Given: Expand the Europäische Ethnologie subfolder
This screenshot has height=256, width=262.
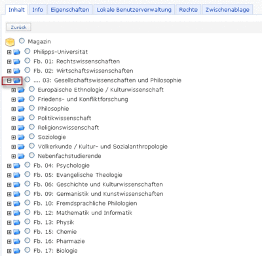Looking at the screenshot, I should pos(14,90).
